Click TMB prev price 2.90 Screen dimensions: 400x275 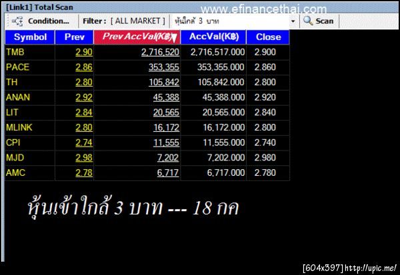84,52
